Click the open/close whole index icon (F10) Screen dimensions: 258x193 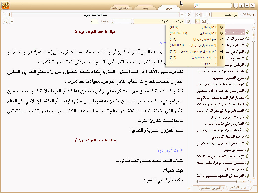pyautogui.click(x=222, y=51)
